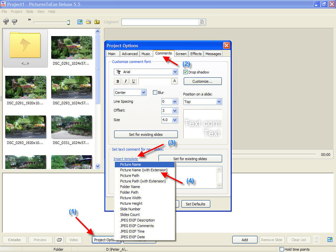Screen dimensions: 336x252
Task: Go up one folder level icon
Action: pyautogui.click(x=97, y=22)
